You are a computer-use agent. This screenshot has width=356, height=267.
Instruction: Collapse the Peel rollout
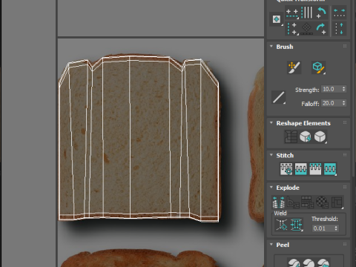point(271,245)
